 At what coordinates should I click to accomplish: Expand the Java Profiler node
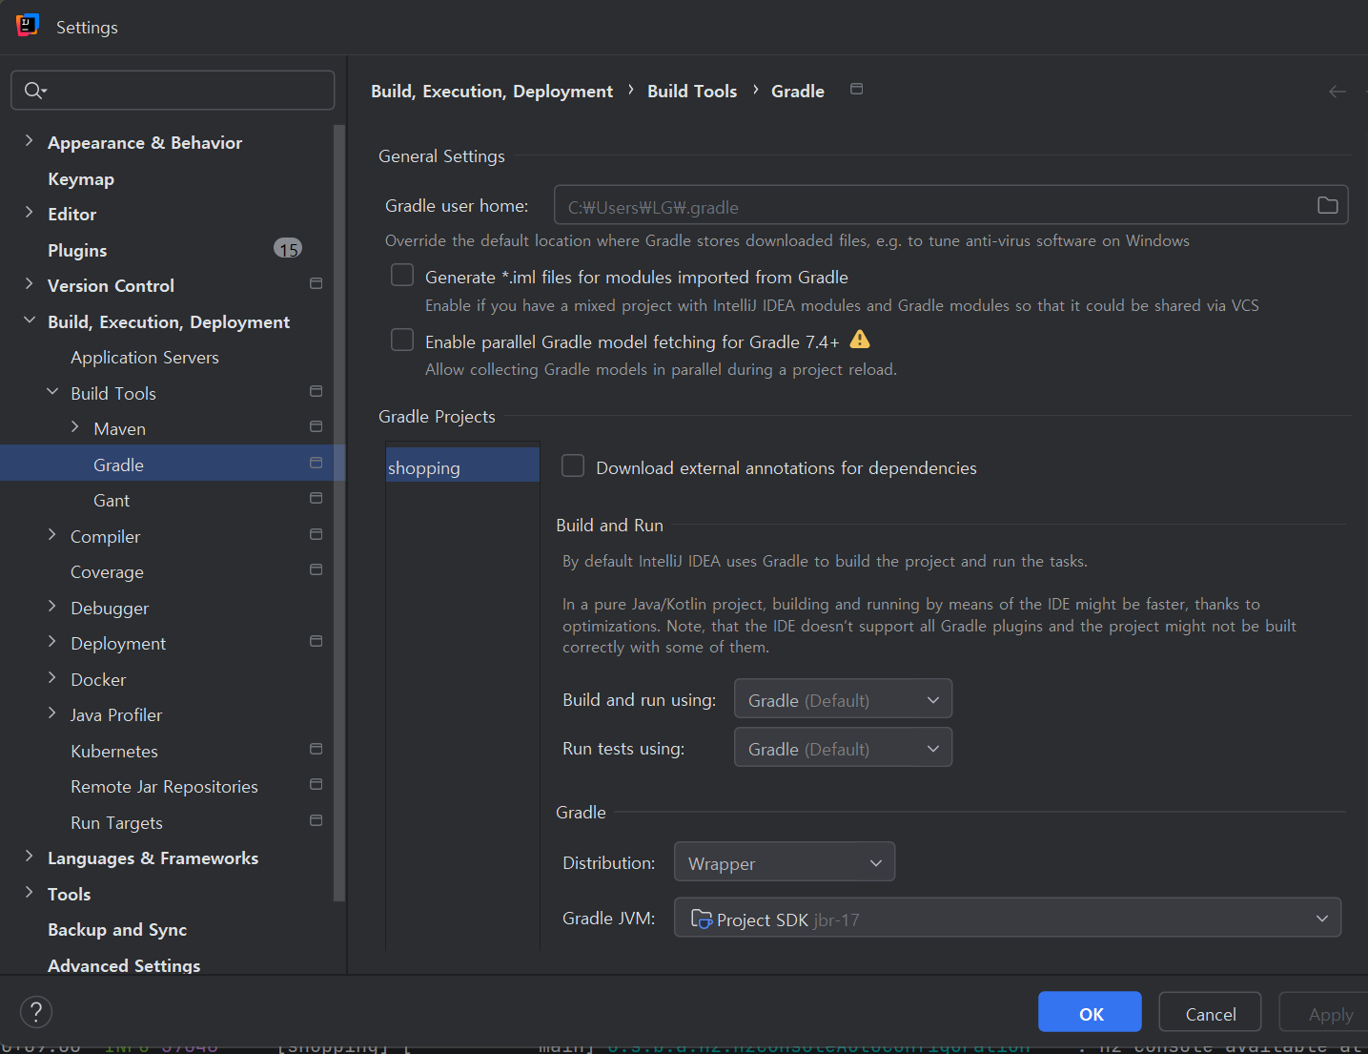click(x=52, y=713)
